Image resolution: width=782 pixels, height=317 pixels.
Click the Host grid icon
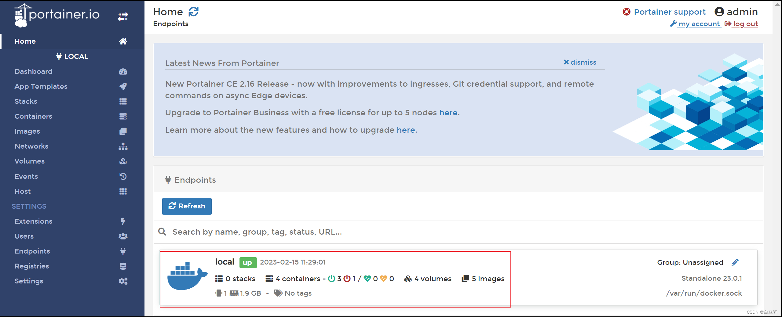click(x=123, y=191)
